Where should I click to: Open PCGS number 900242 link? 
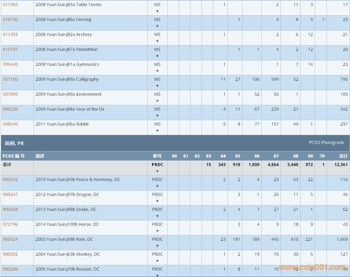coord(10,180)
